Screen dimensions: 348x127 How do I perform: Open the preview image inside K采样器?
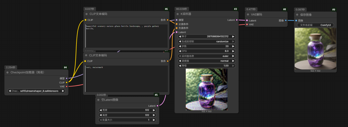point(207,89)
